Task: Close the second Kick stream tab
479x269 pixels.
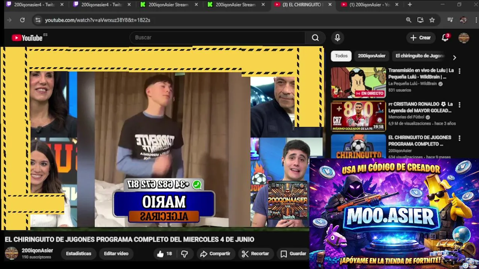Action: point(263,5)
